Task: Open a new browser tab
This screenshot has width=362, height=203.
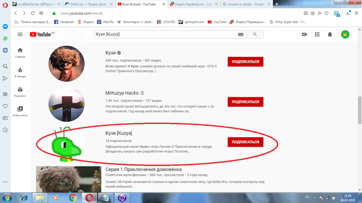Action: (x=277, y=4)
